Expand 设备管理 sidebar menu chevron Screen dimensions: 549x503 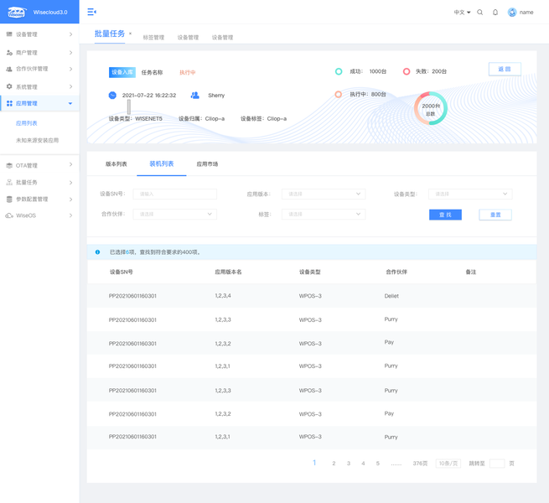[70, 34]
